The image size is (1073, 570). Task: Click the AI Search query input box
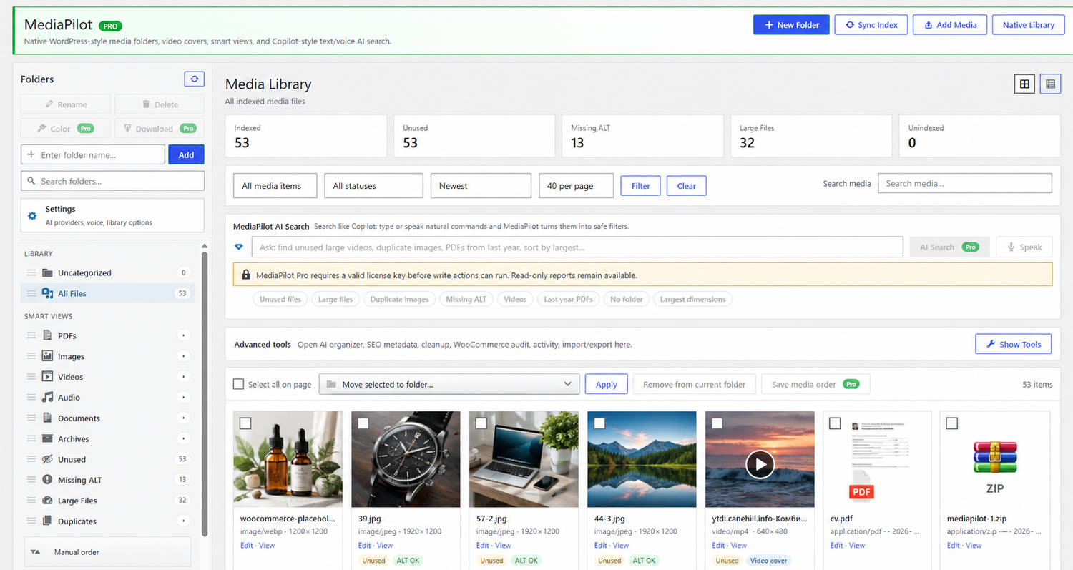[577, 247]
